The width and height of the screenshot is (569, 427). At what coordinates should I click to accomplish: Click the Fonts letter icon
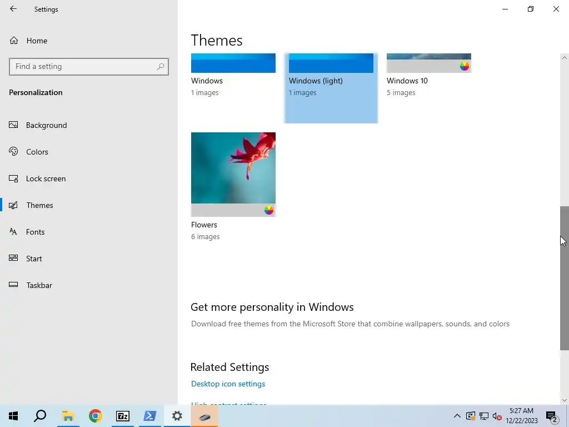pyautogui.click(x=13, y=232)
